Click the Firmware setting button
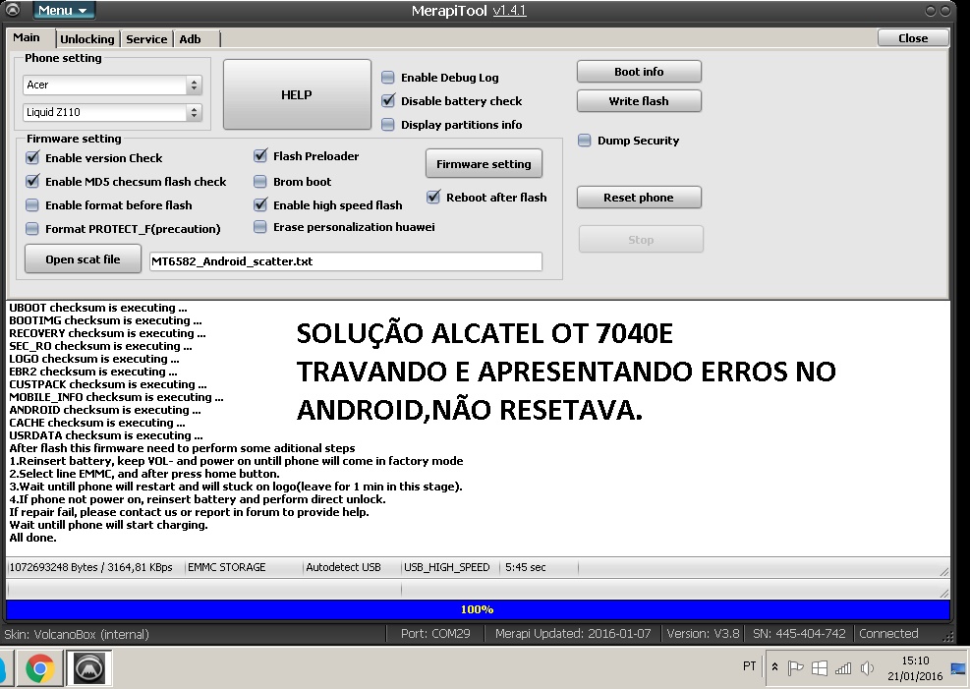970x689 pixels. click(x=484, y=164)
